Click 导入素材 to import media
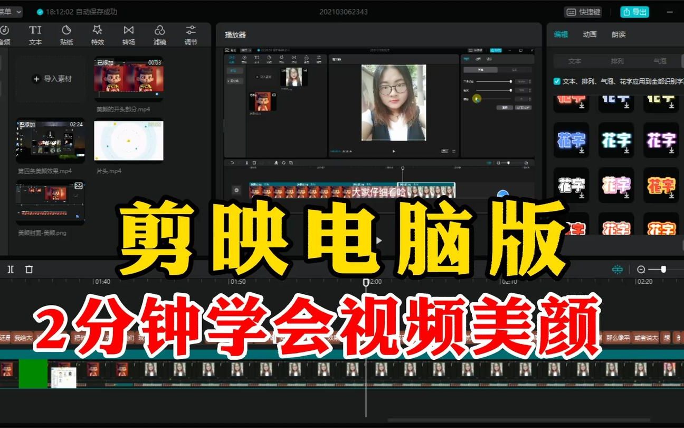This screenshot has width=684, height=428. tap(52, 79)
